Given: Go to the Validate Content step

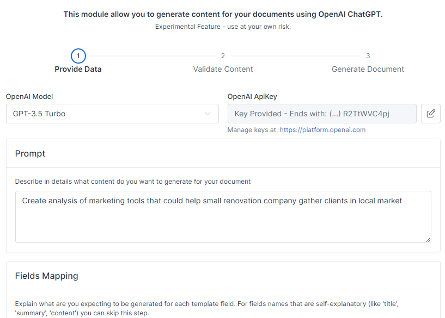Looking at the screenshot, I should click(x=223, y=69).
